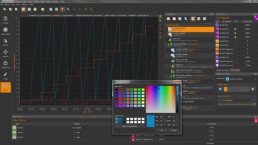Select the highlighted Create Variable script row
258x145 pixels.
[x=191, y=29]
